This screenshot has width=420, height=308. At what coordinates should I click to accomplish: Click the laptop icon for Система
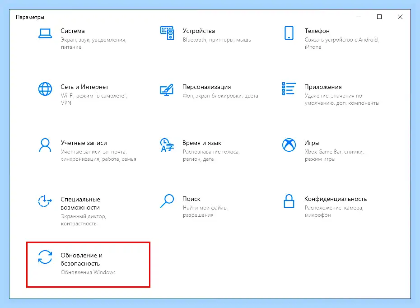[45, 33]
